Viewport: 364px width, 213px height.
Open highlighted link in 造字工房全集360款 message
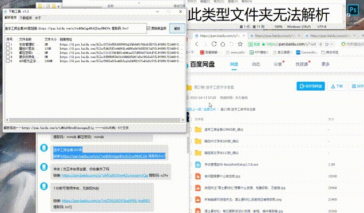click(104, 156)
